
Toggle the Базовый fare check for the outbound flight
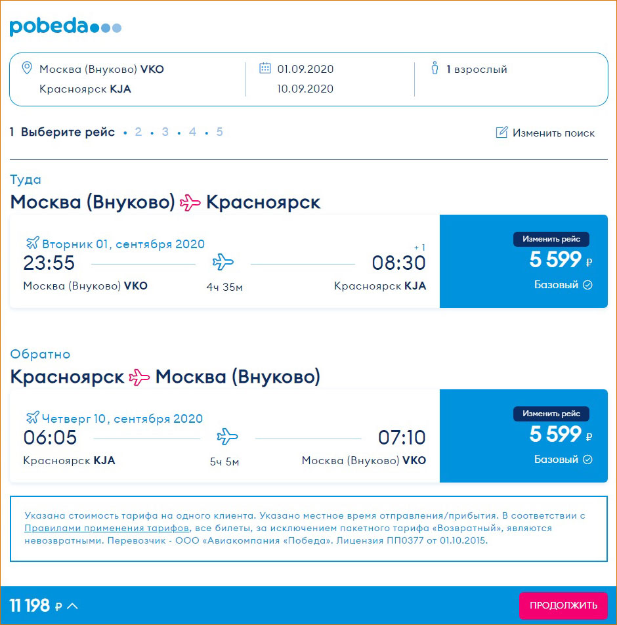point(588,285)
